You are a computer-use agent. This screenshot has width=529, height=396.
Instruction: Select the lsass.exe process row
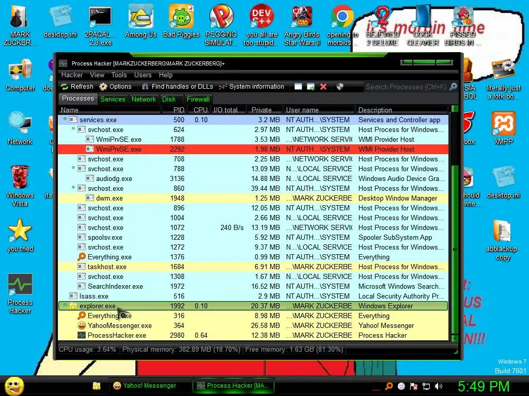tap(253, 296)
